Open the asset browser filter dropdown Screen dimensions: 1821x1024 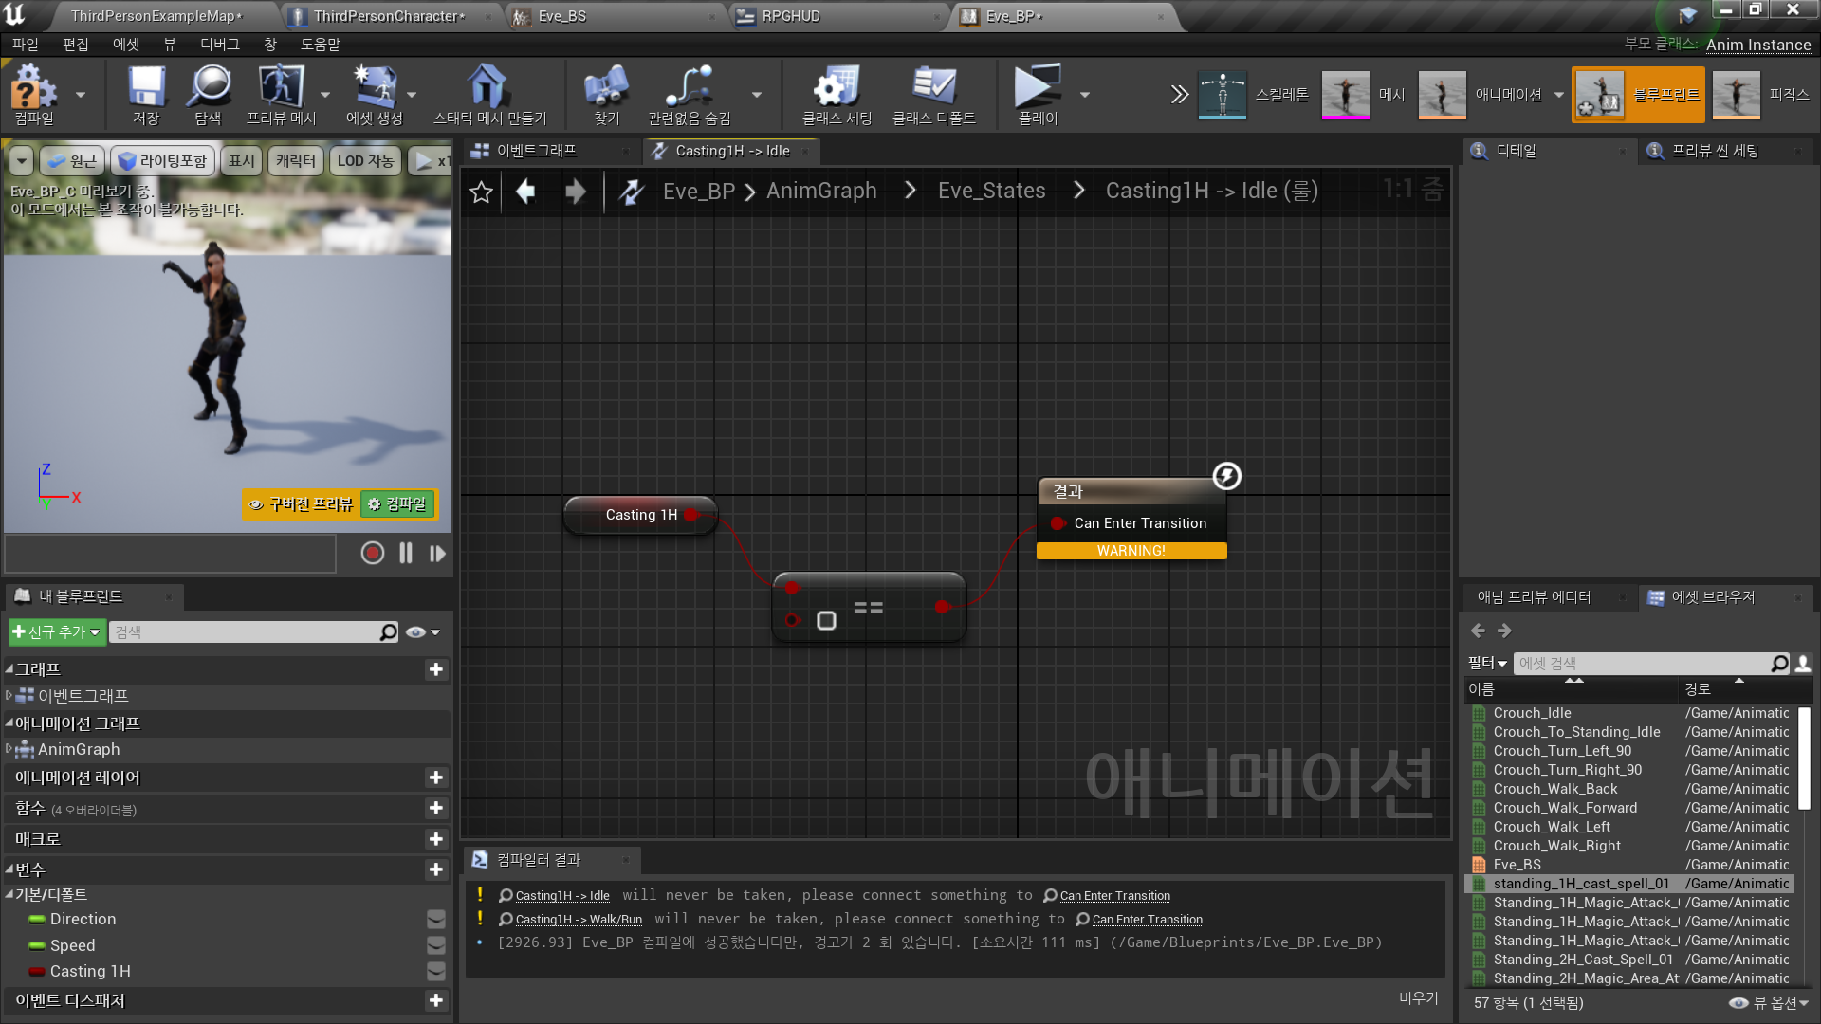coord(1487,664)
